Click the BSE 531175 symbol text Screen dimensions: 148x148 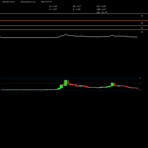(46, 2)
